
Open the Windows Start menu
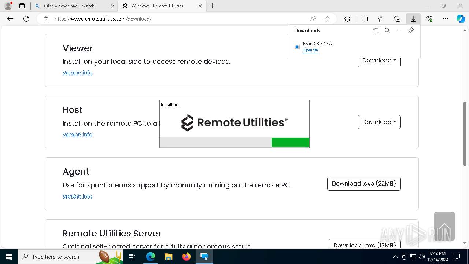(9, 257)
